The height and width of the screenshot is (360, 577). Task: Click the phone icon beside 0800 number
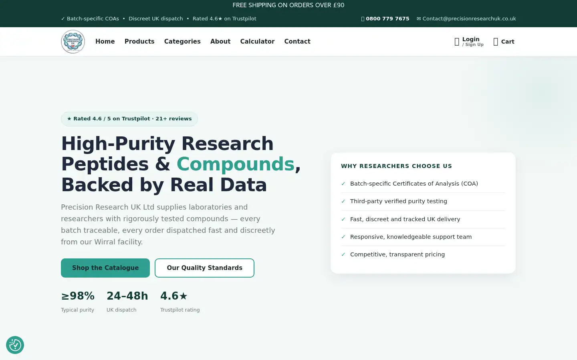[363, 19]
